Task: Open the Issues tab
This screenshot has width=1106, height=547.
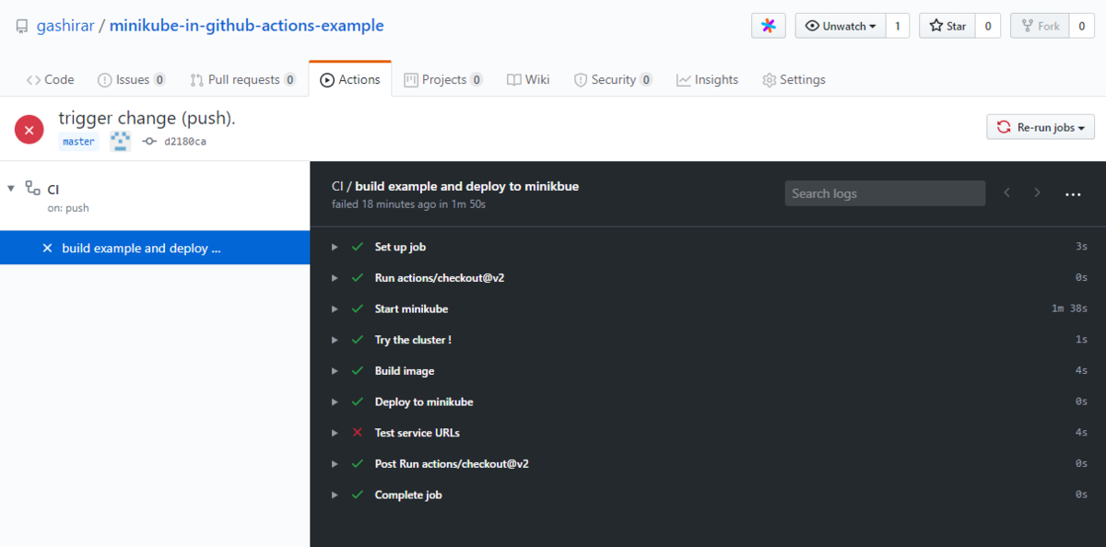Action: pyautogui.click(x=132, y=79)
